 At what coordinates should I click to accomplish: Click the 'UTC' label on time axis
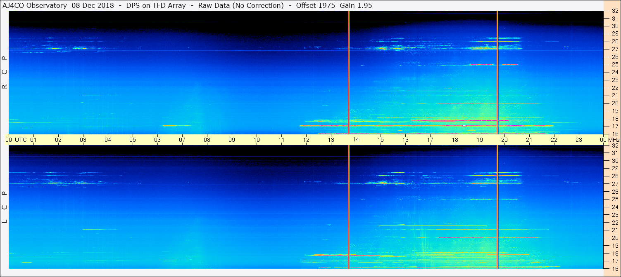21,140
